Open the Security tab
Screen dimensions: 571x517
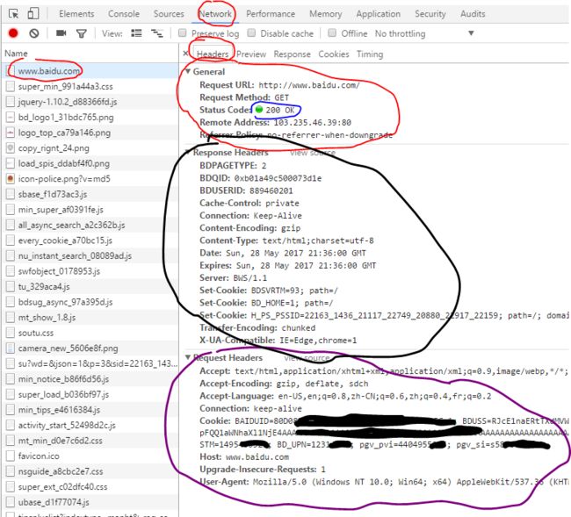[x=430, y=14]
